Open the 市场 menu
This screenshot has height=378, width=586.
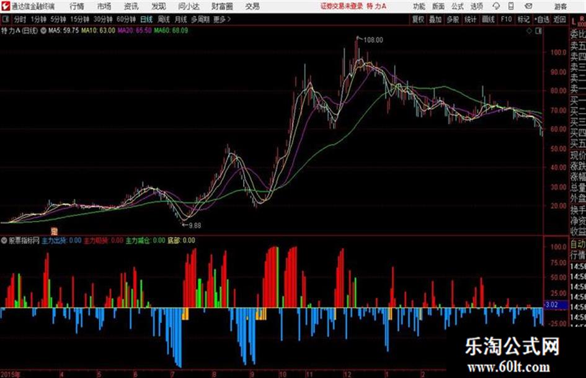tap(104, 6)
